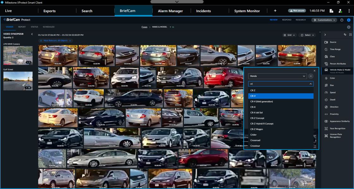Reset filters with the undo arrow icon

point(345,34)
